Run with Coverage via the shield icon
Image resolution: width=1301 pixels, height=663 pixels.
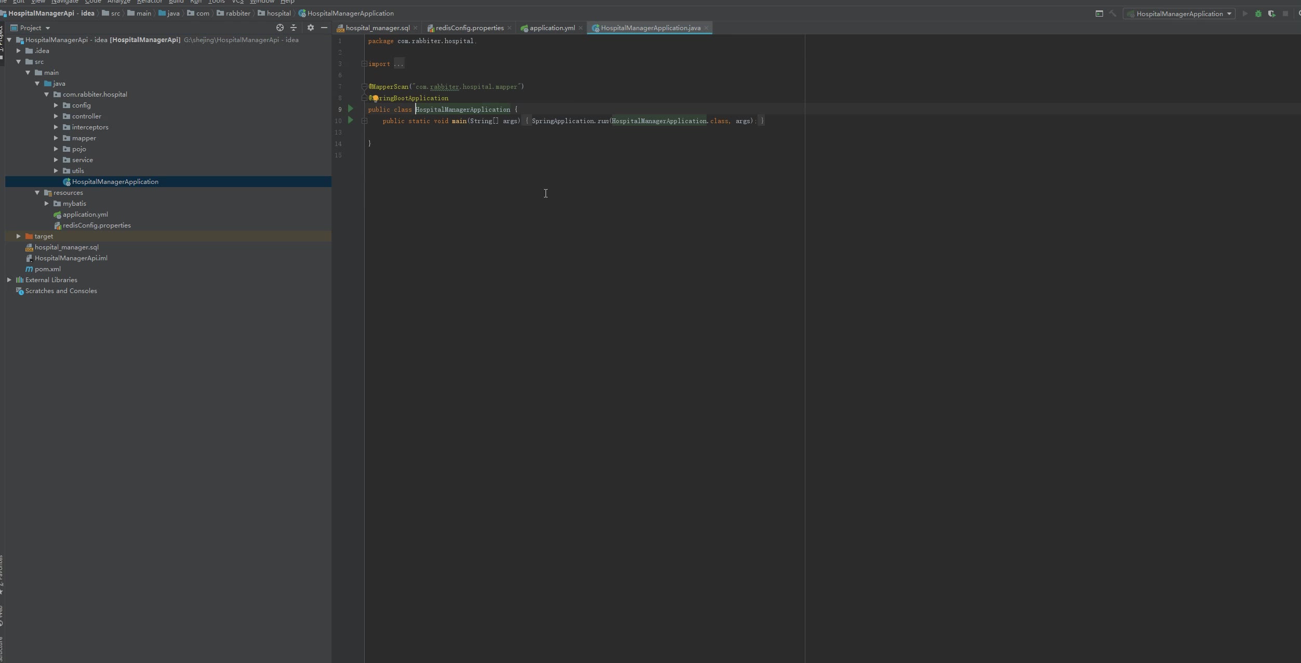click(1271, 14)
